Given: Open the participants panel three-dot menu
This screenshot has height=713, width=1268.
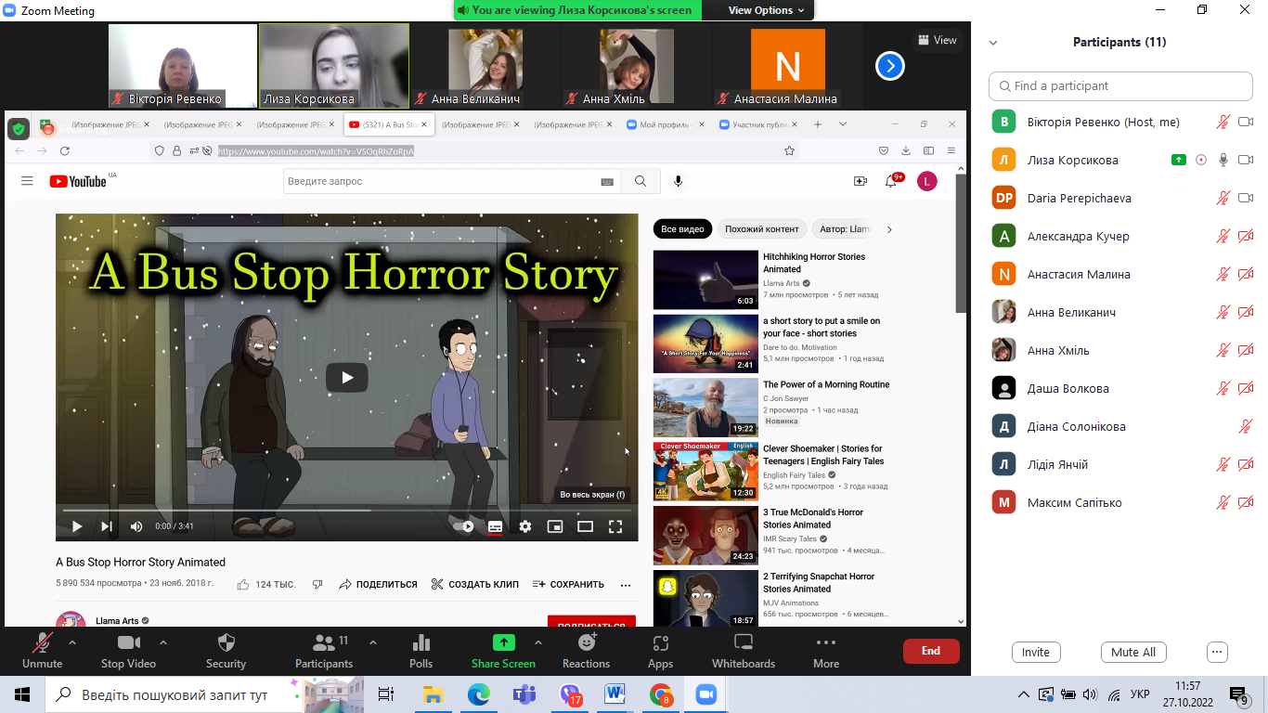Looking at the screenshot, I should point(1217,652).
